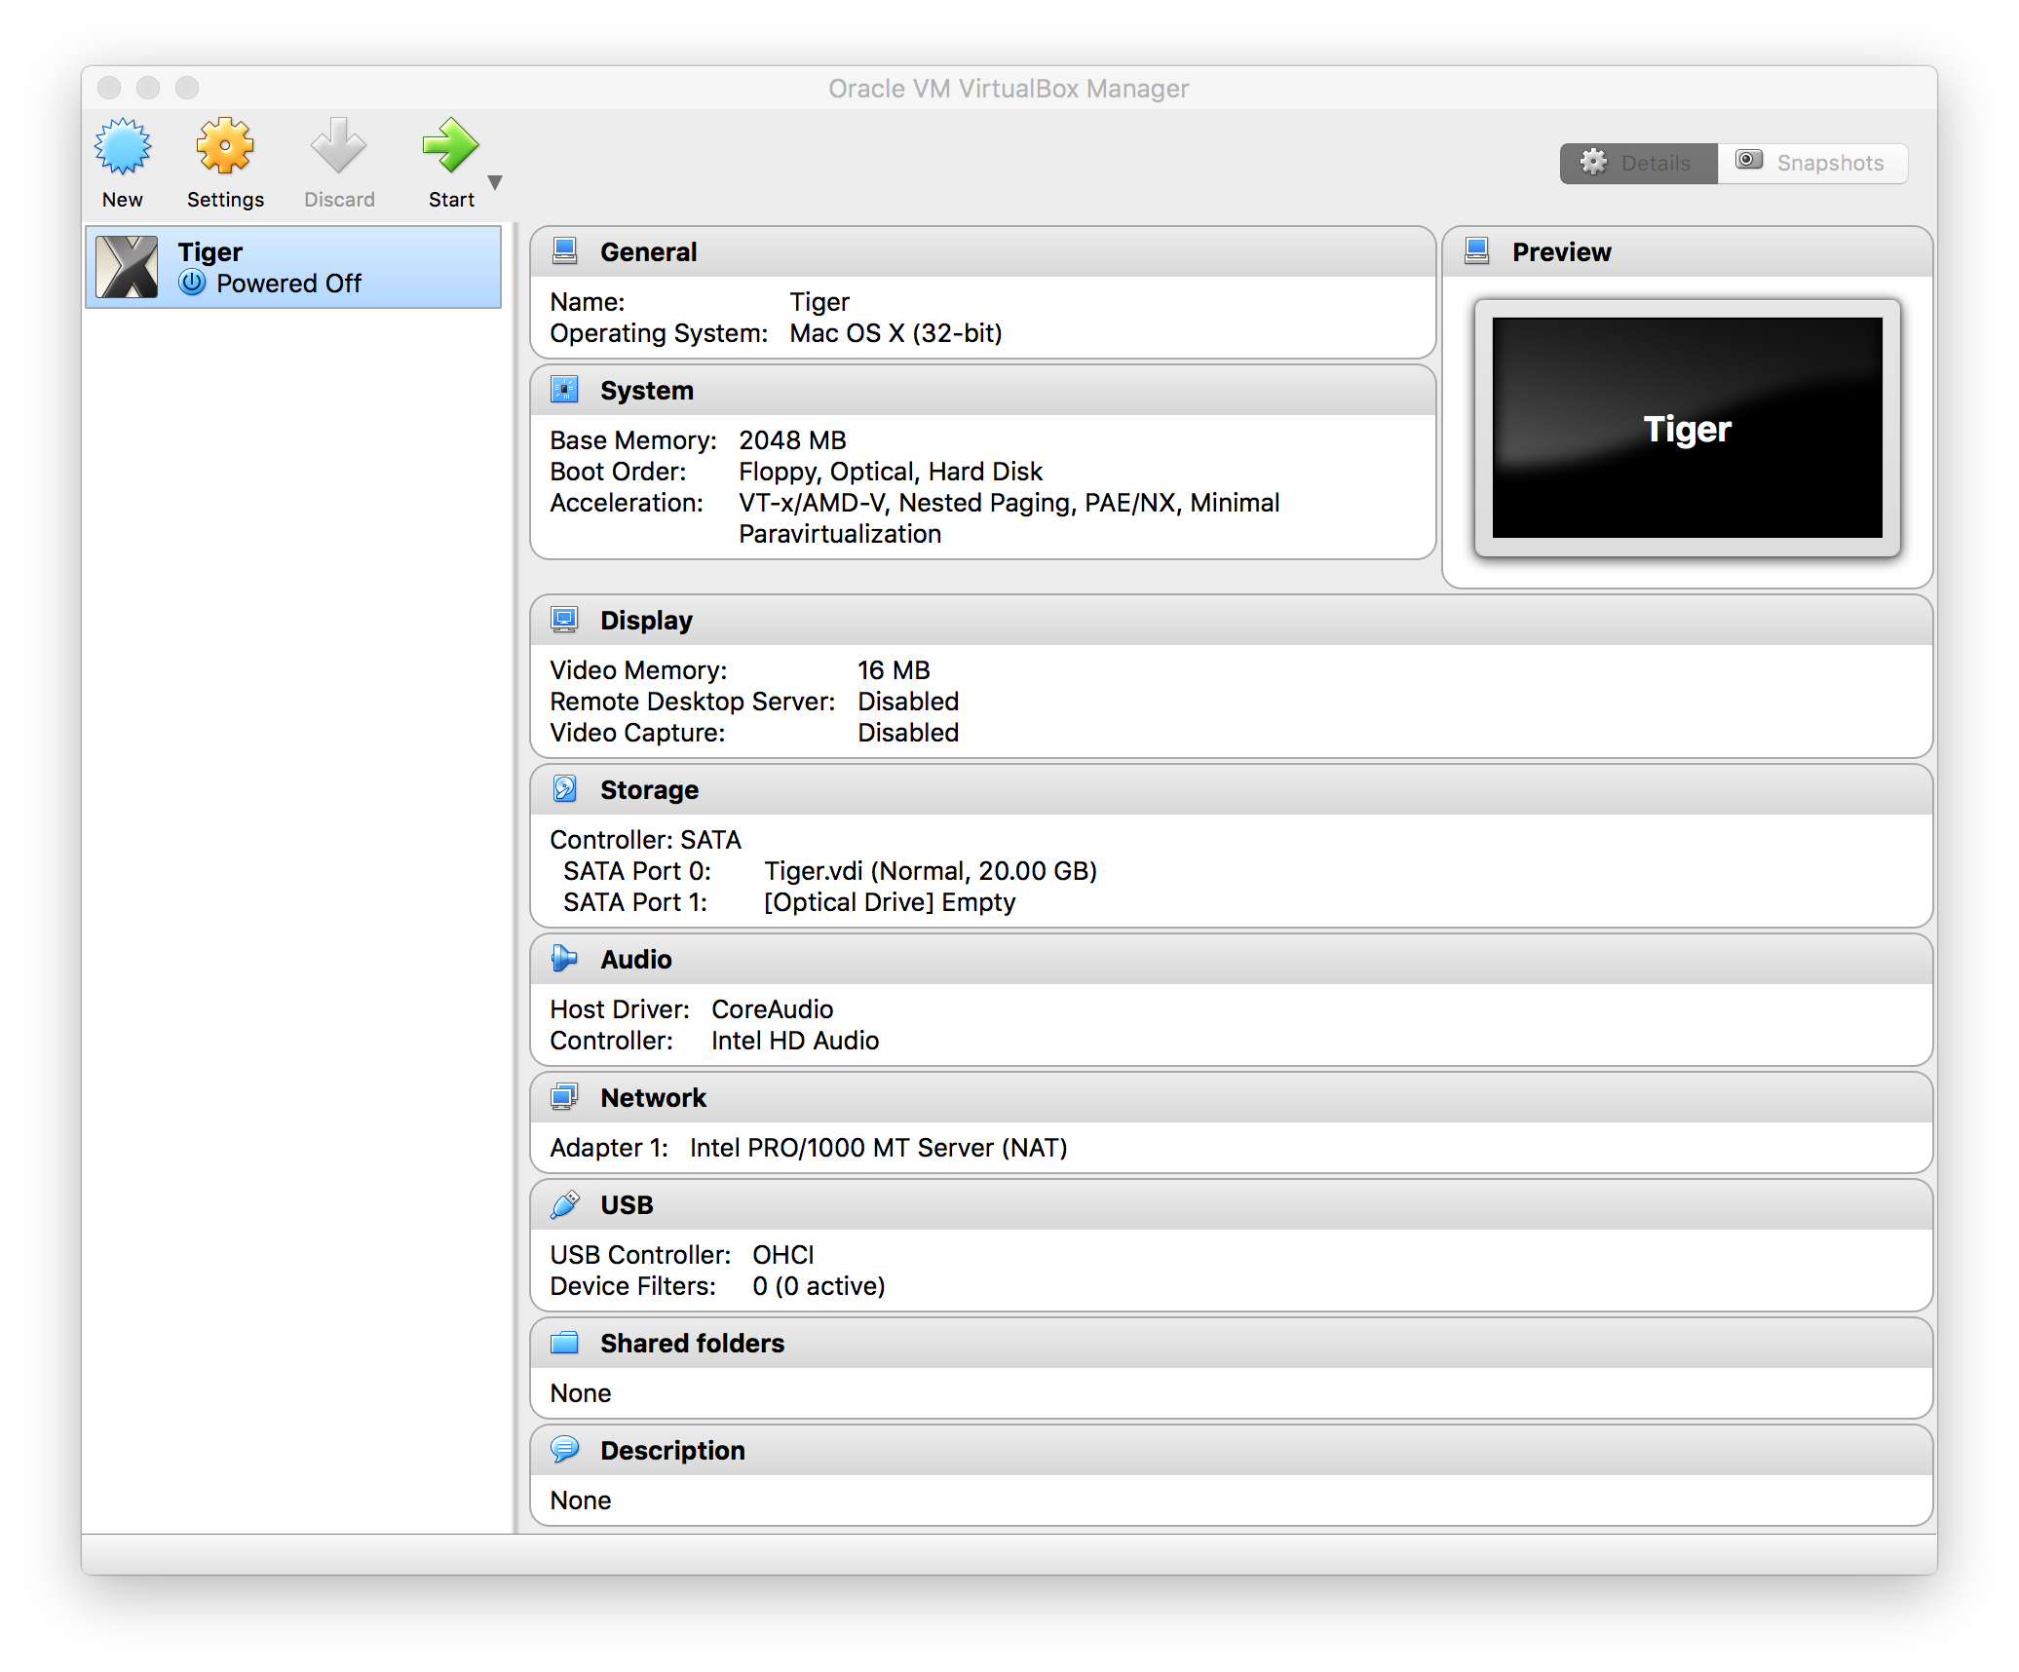Open the Start button dropdown arrow

[495, 182]
